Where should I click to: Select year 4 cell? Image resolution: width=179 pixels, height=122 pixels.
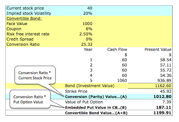tap(91, 75)
